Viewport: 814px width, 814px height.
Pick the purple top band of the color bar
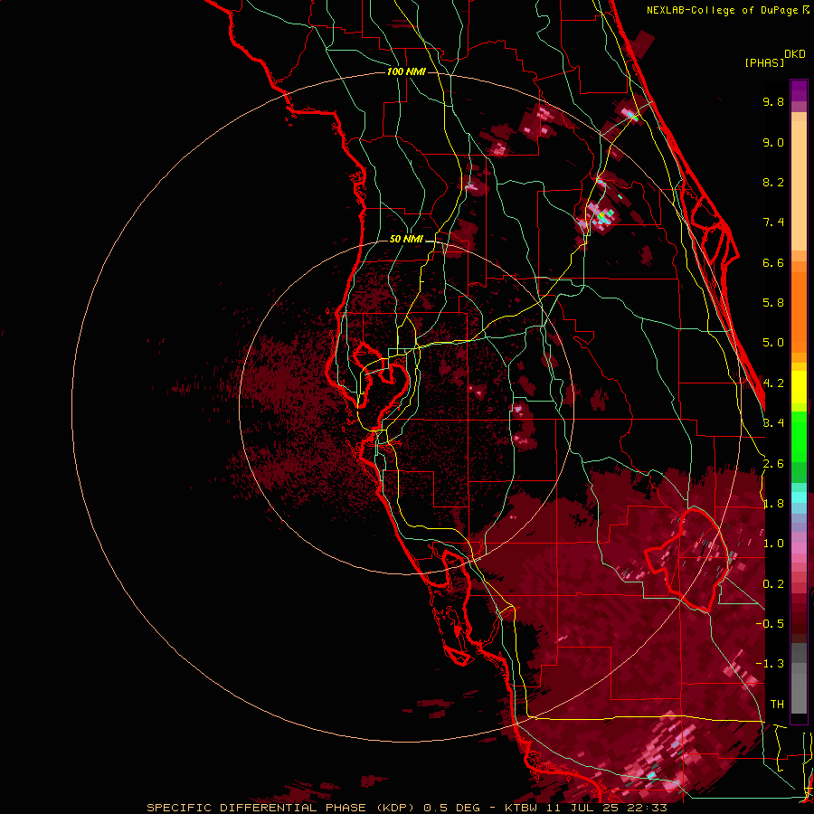point(799,90)
